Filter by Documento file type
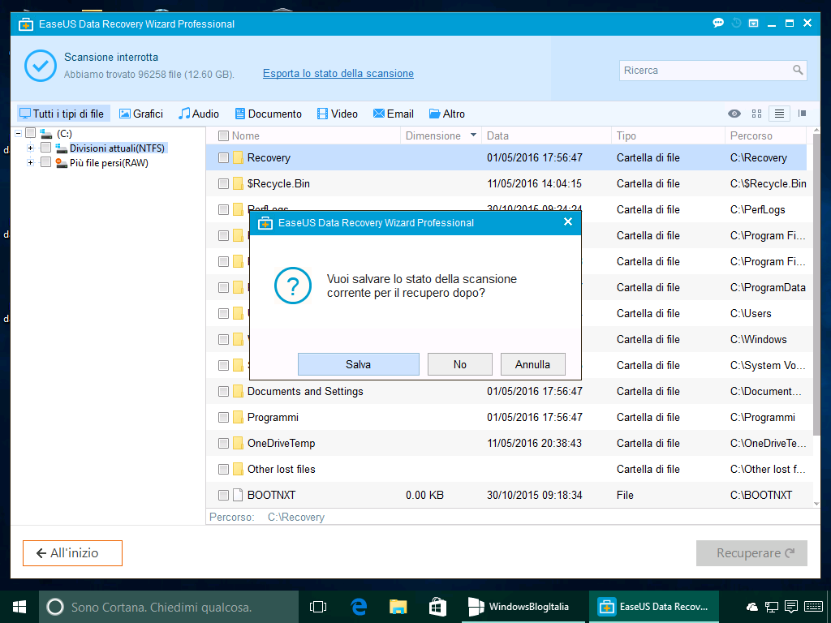 [x=268, y=114]
